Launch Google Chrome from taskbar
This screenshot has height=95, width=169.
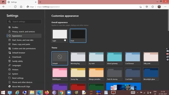coord(62,93)
